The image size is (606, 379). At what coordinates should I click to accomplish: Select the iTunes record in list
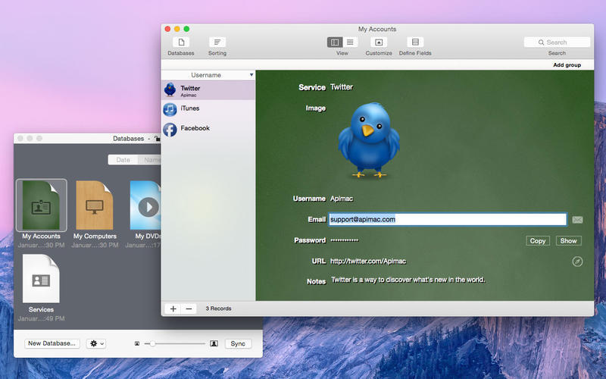pos(189,108)
